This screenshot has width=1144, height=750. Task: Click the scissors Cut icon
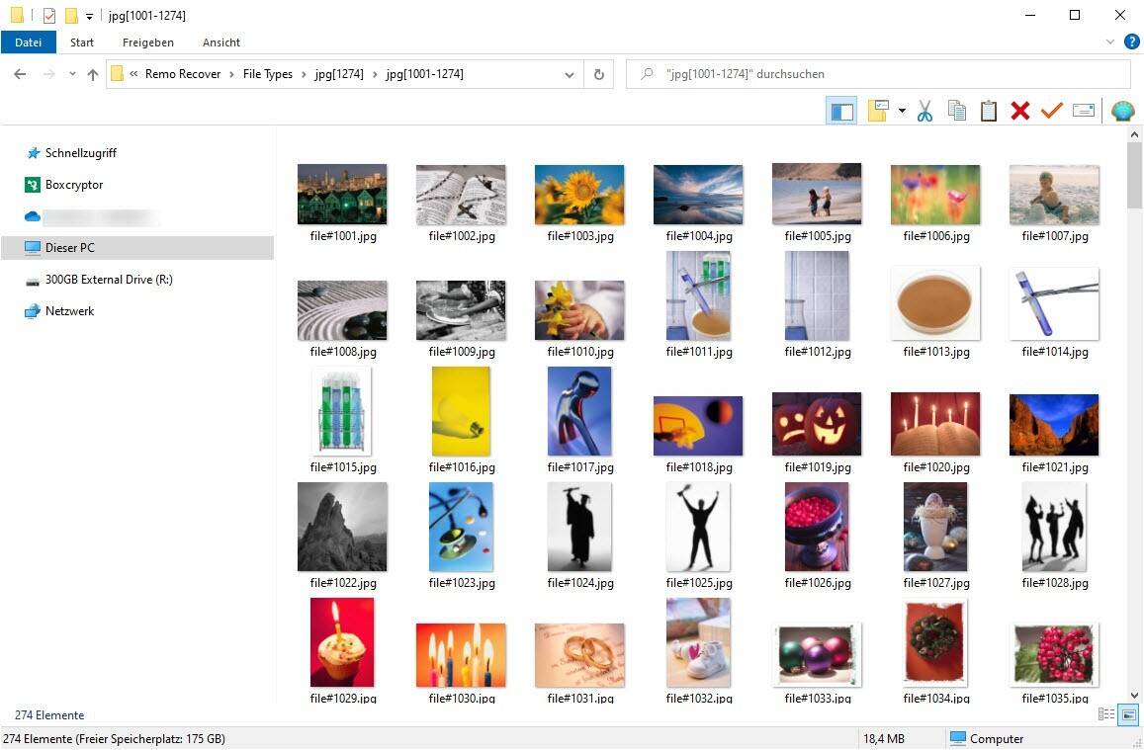point(924,111)
